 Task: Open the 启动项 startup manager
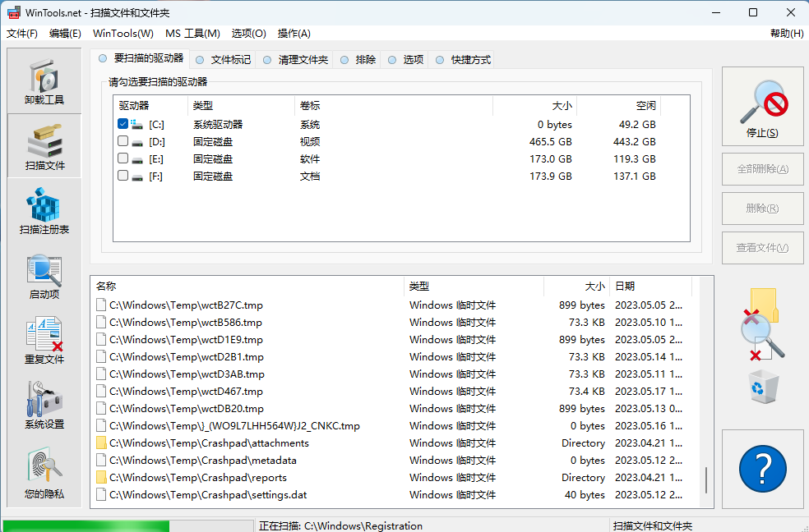[44, 276]
